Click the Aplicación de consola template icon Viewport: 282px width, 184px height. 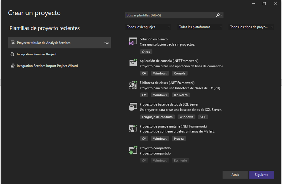(133, 63)
